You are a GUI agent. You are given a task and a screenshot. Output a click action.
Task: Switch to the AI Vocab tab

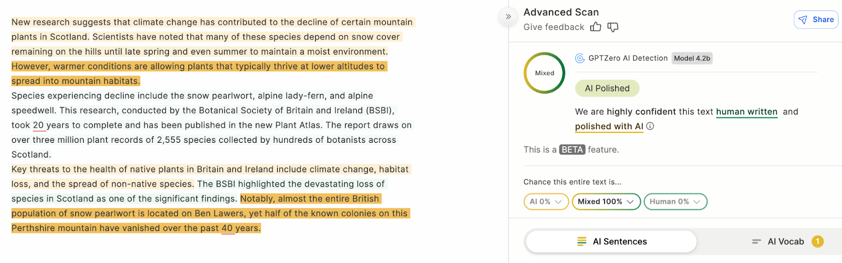778,241
